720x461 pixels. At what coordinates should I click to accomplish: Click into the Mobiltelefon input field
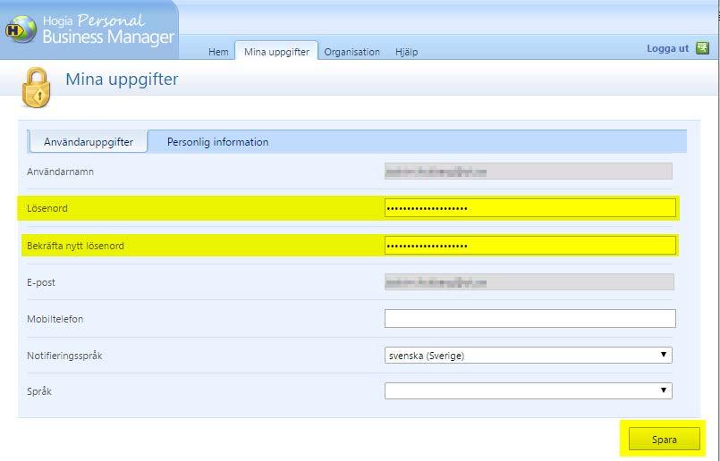pyautogui.click(x=529, y=318)
